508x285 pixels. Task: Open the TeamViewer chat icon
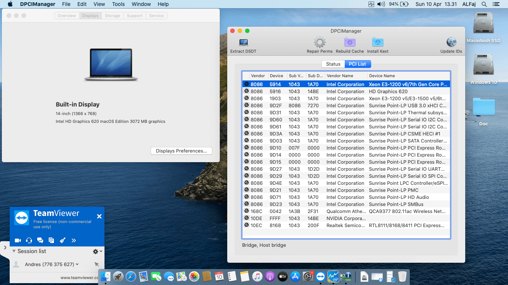point(40,240)
